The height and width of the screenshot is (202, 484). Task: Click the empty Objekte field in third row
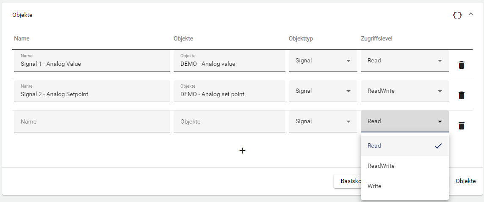click(229, 121)
